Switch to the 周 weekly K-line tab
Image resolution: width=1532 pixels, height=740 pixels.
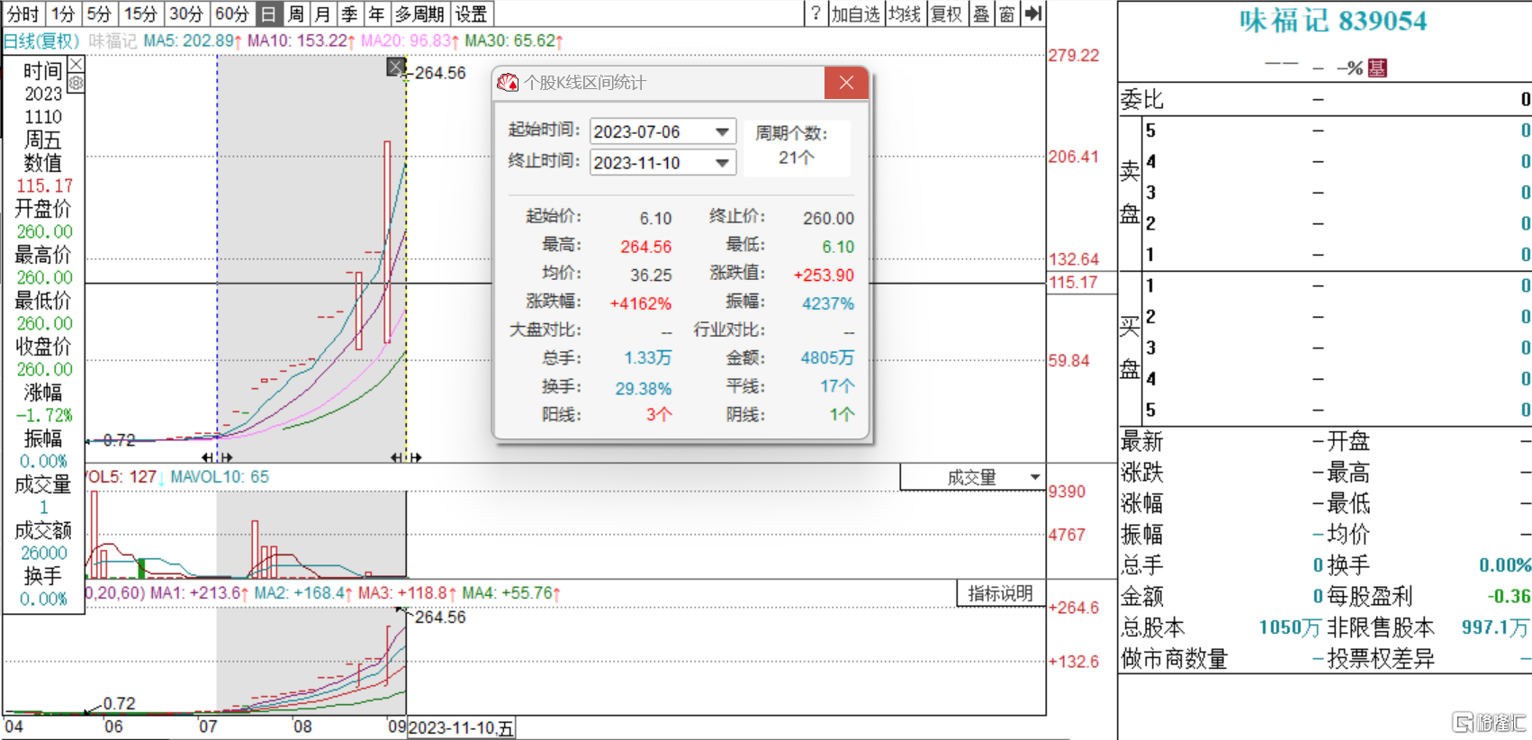[x=296, y=14]
